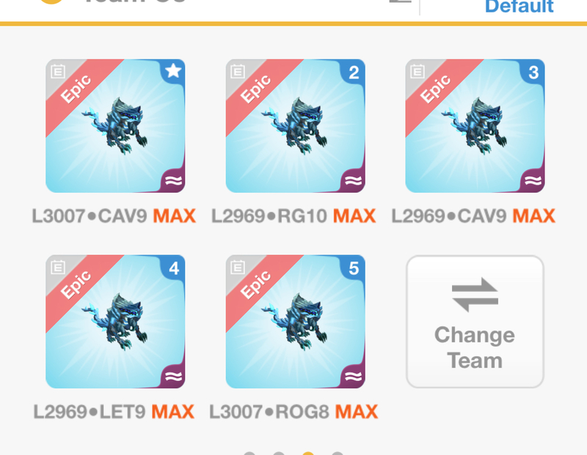Image resolution: width=587 pixels, height=455 pixels.
Task: Open notes icon on L3007 CAV9 card
Action: coord(58,71)
